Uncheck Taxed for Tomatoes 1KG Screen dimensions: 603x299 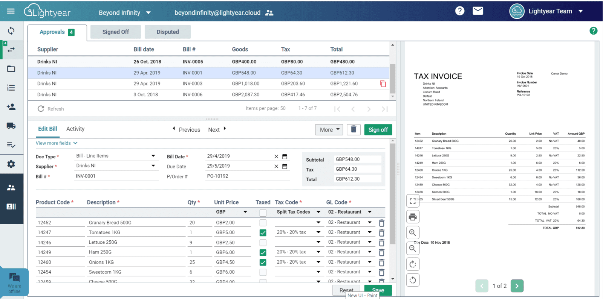click(x=263, y=233)
